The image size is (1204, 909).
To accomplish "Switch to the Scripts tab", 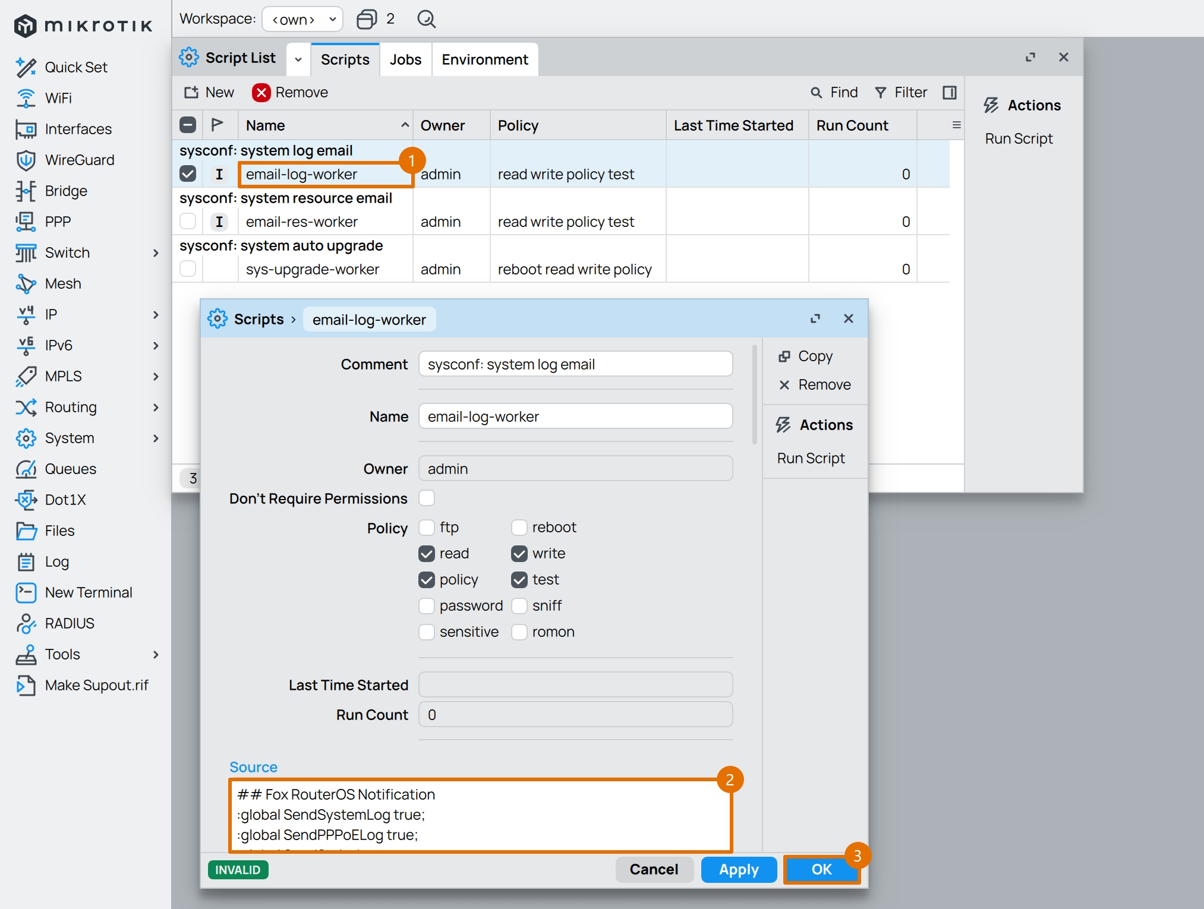I will click(x=345, y=59).
